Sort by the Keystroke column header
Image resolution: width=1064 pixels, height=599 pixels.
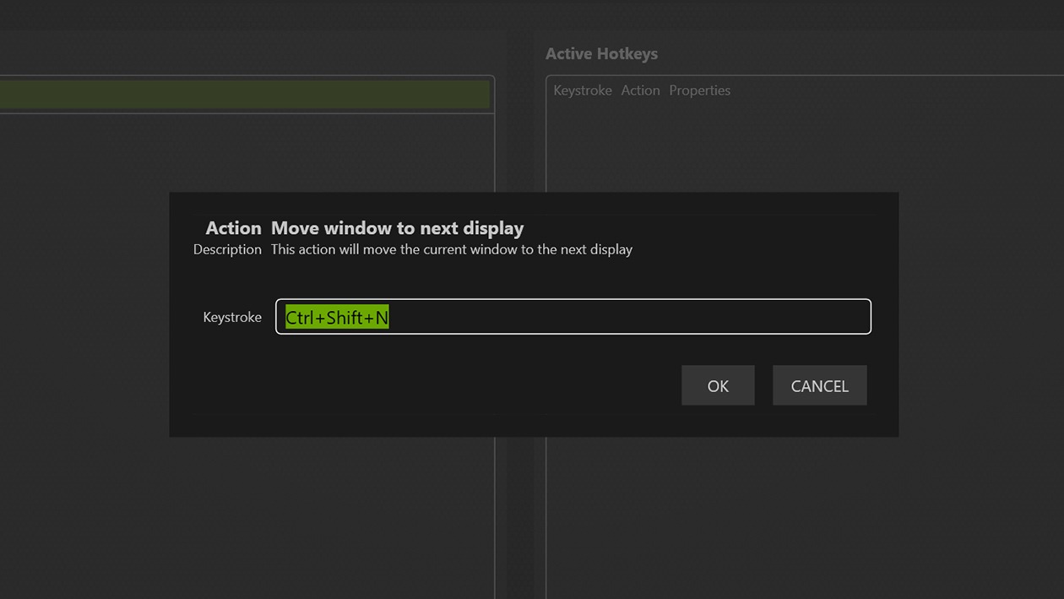point(582,90)
